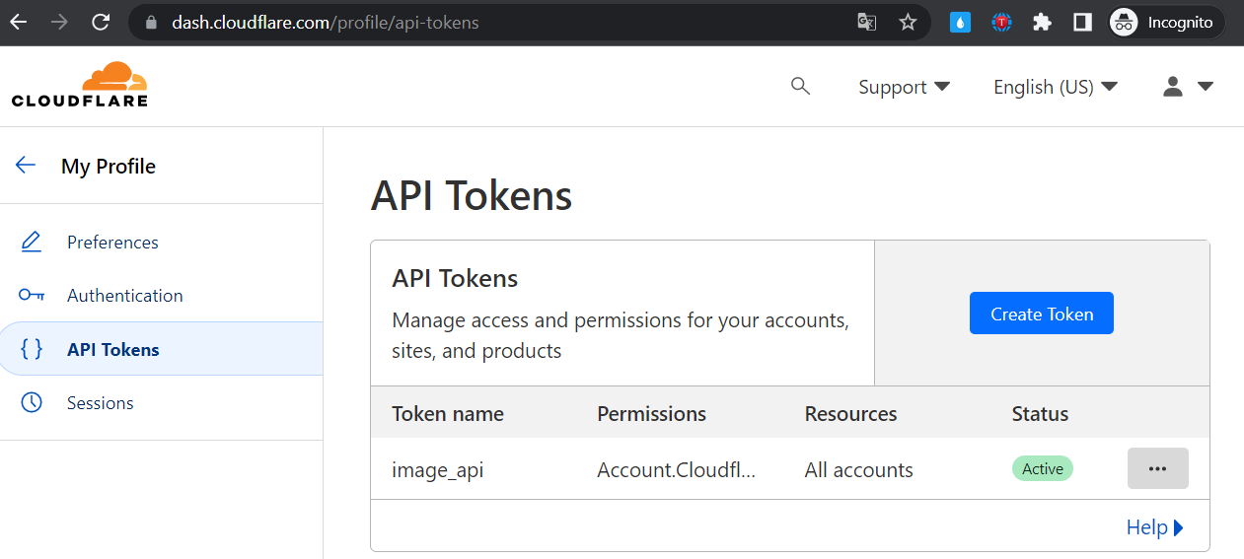
Task: Open the globe extension with red badge
Action: 1001,22
